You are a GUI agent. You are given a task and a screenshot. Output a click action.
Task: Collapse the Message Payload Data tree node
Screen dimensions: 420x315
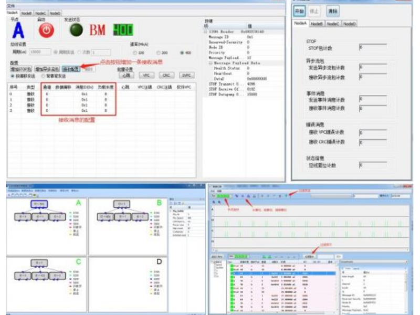click(211, 62)
